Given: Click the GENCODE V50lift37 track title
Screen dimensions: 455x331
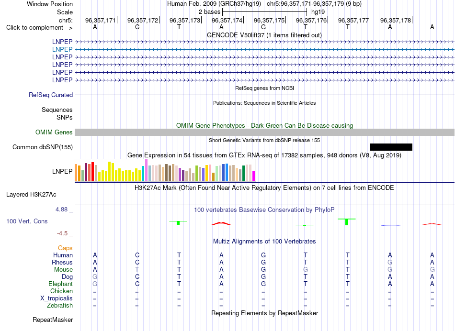Looking at the screenshot, I should click(264, 35).
